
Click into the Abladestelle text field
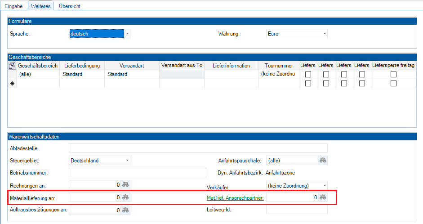(x=198, y=148)
